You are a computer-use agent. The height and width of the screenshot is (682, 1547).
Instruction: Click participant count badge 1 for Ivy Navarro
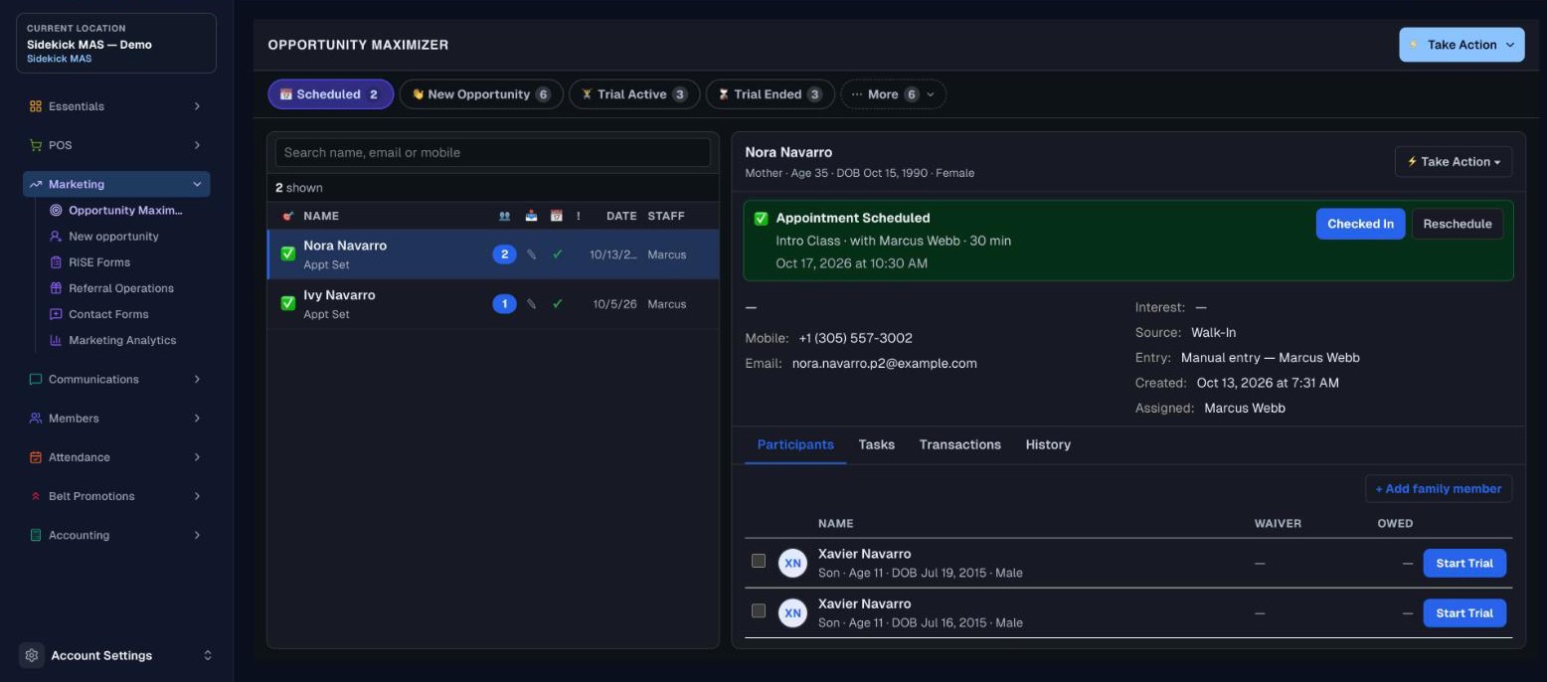504,304
